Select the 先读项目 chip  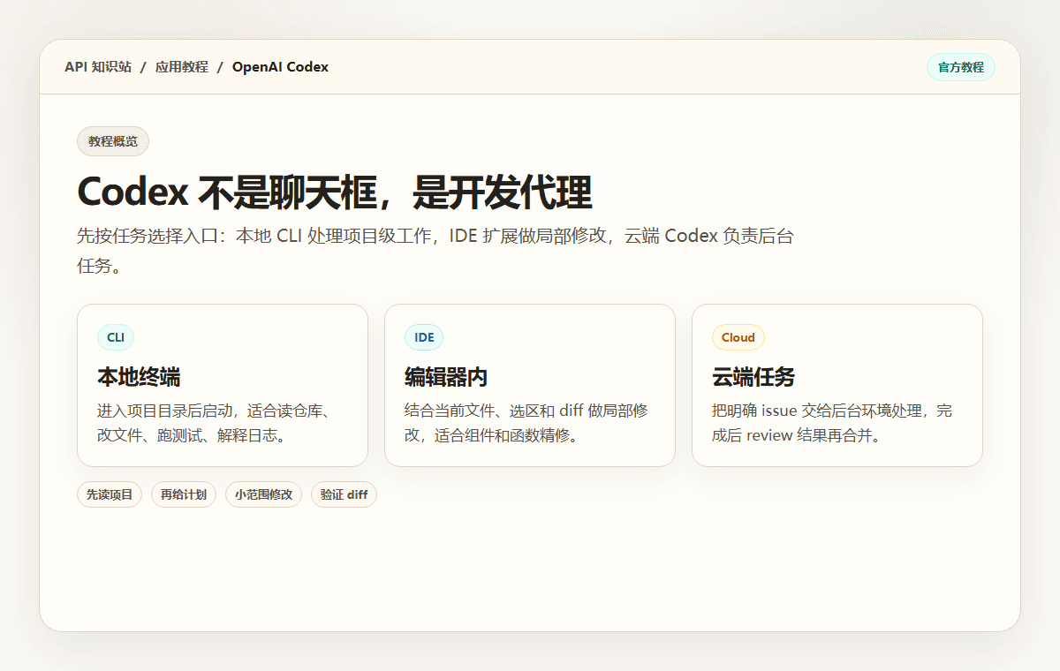110,494
